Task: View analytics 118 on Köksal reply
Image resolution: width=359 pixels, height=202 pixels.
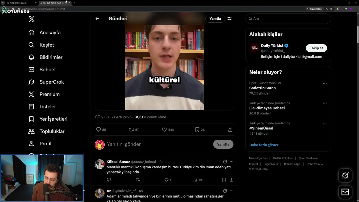Action: point(198,180)
